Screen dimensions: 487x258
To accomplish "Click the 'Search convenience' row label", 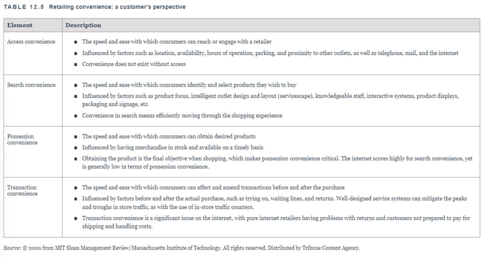I will 31,85.
